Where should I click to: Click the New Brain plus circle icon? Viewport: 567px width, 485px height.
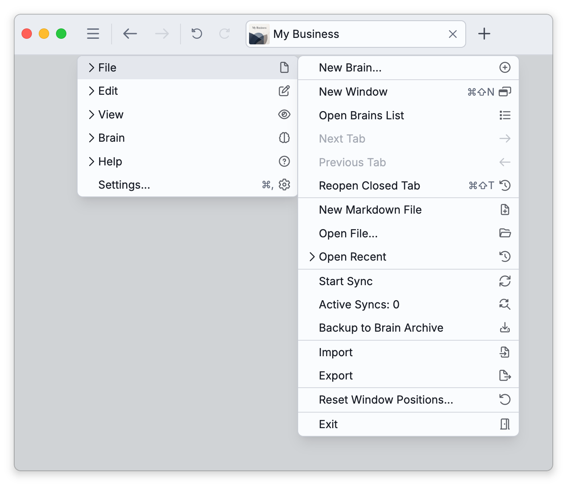[x=505, y=67]
